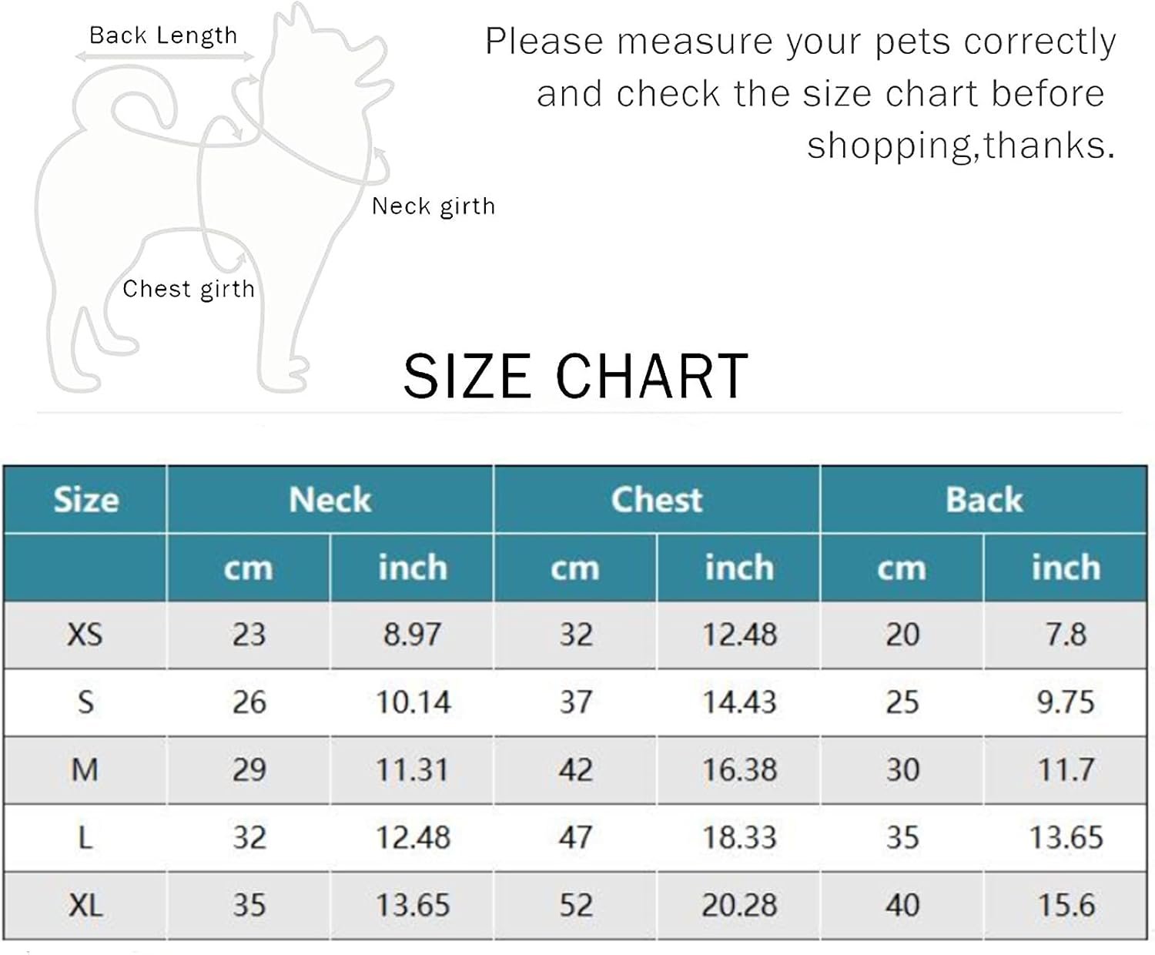
Task: Click the 20.28 chest inch value
Action: point(738,905)
